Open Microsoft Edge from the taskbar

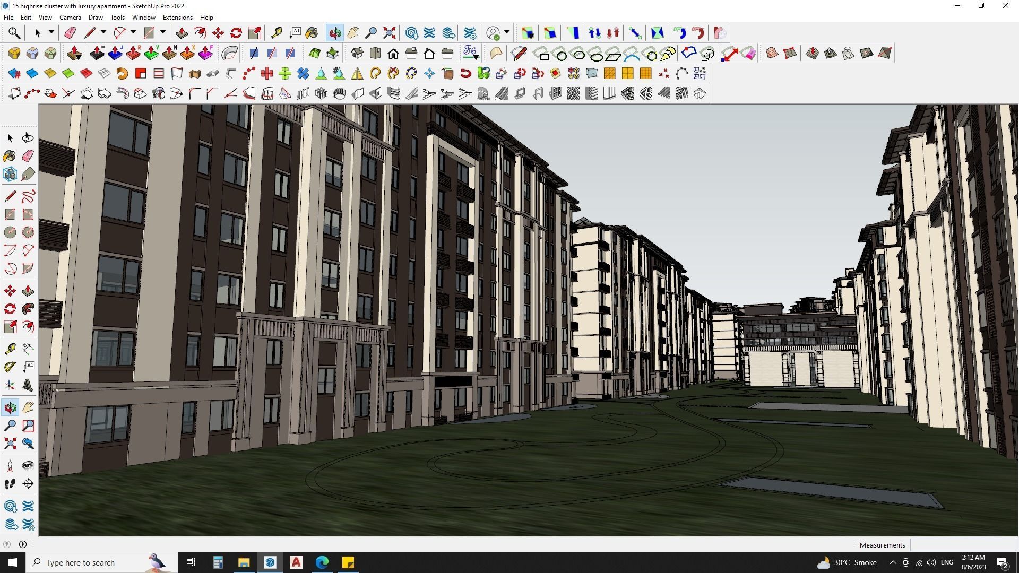[322, 562]
